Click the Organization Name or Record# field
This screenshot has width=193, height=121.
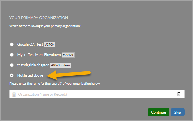(x=97, y=94)
